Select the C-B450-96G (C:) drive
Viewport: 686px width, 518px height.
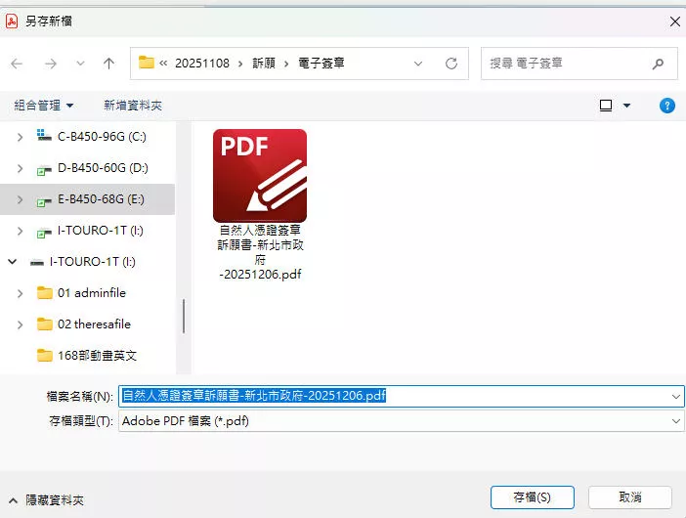102,137
